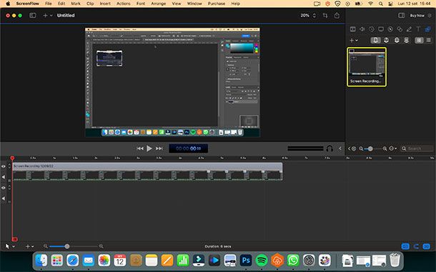The height and width of the screenshot is (272, 436).
Task: Click timeline zoom-out magnifier
Action: 46,246
